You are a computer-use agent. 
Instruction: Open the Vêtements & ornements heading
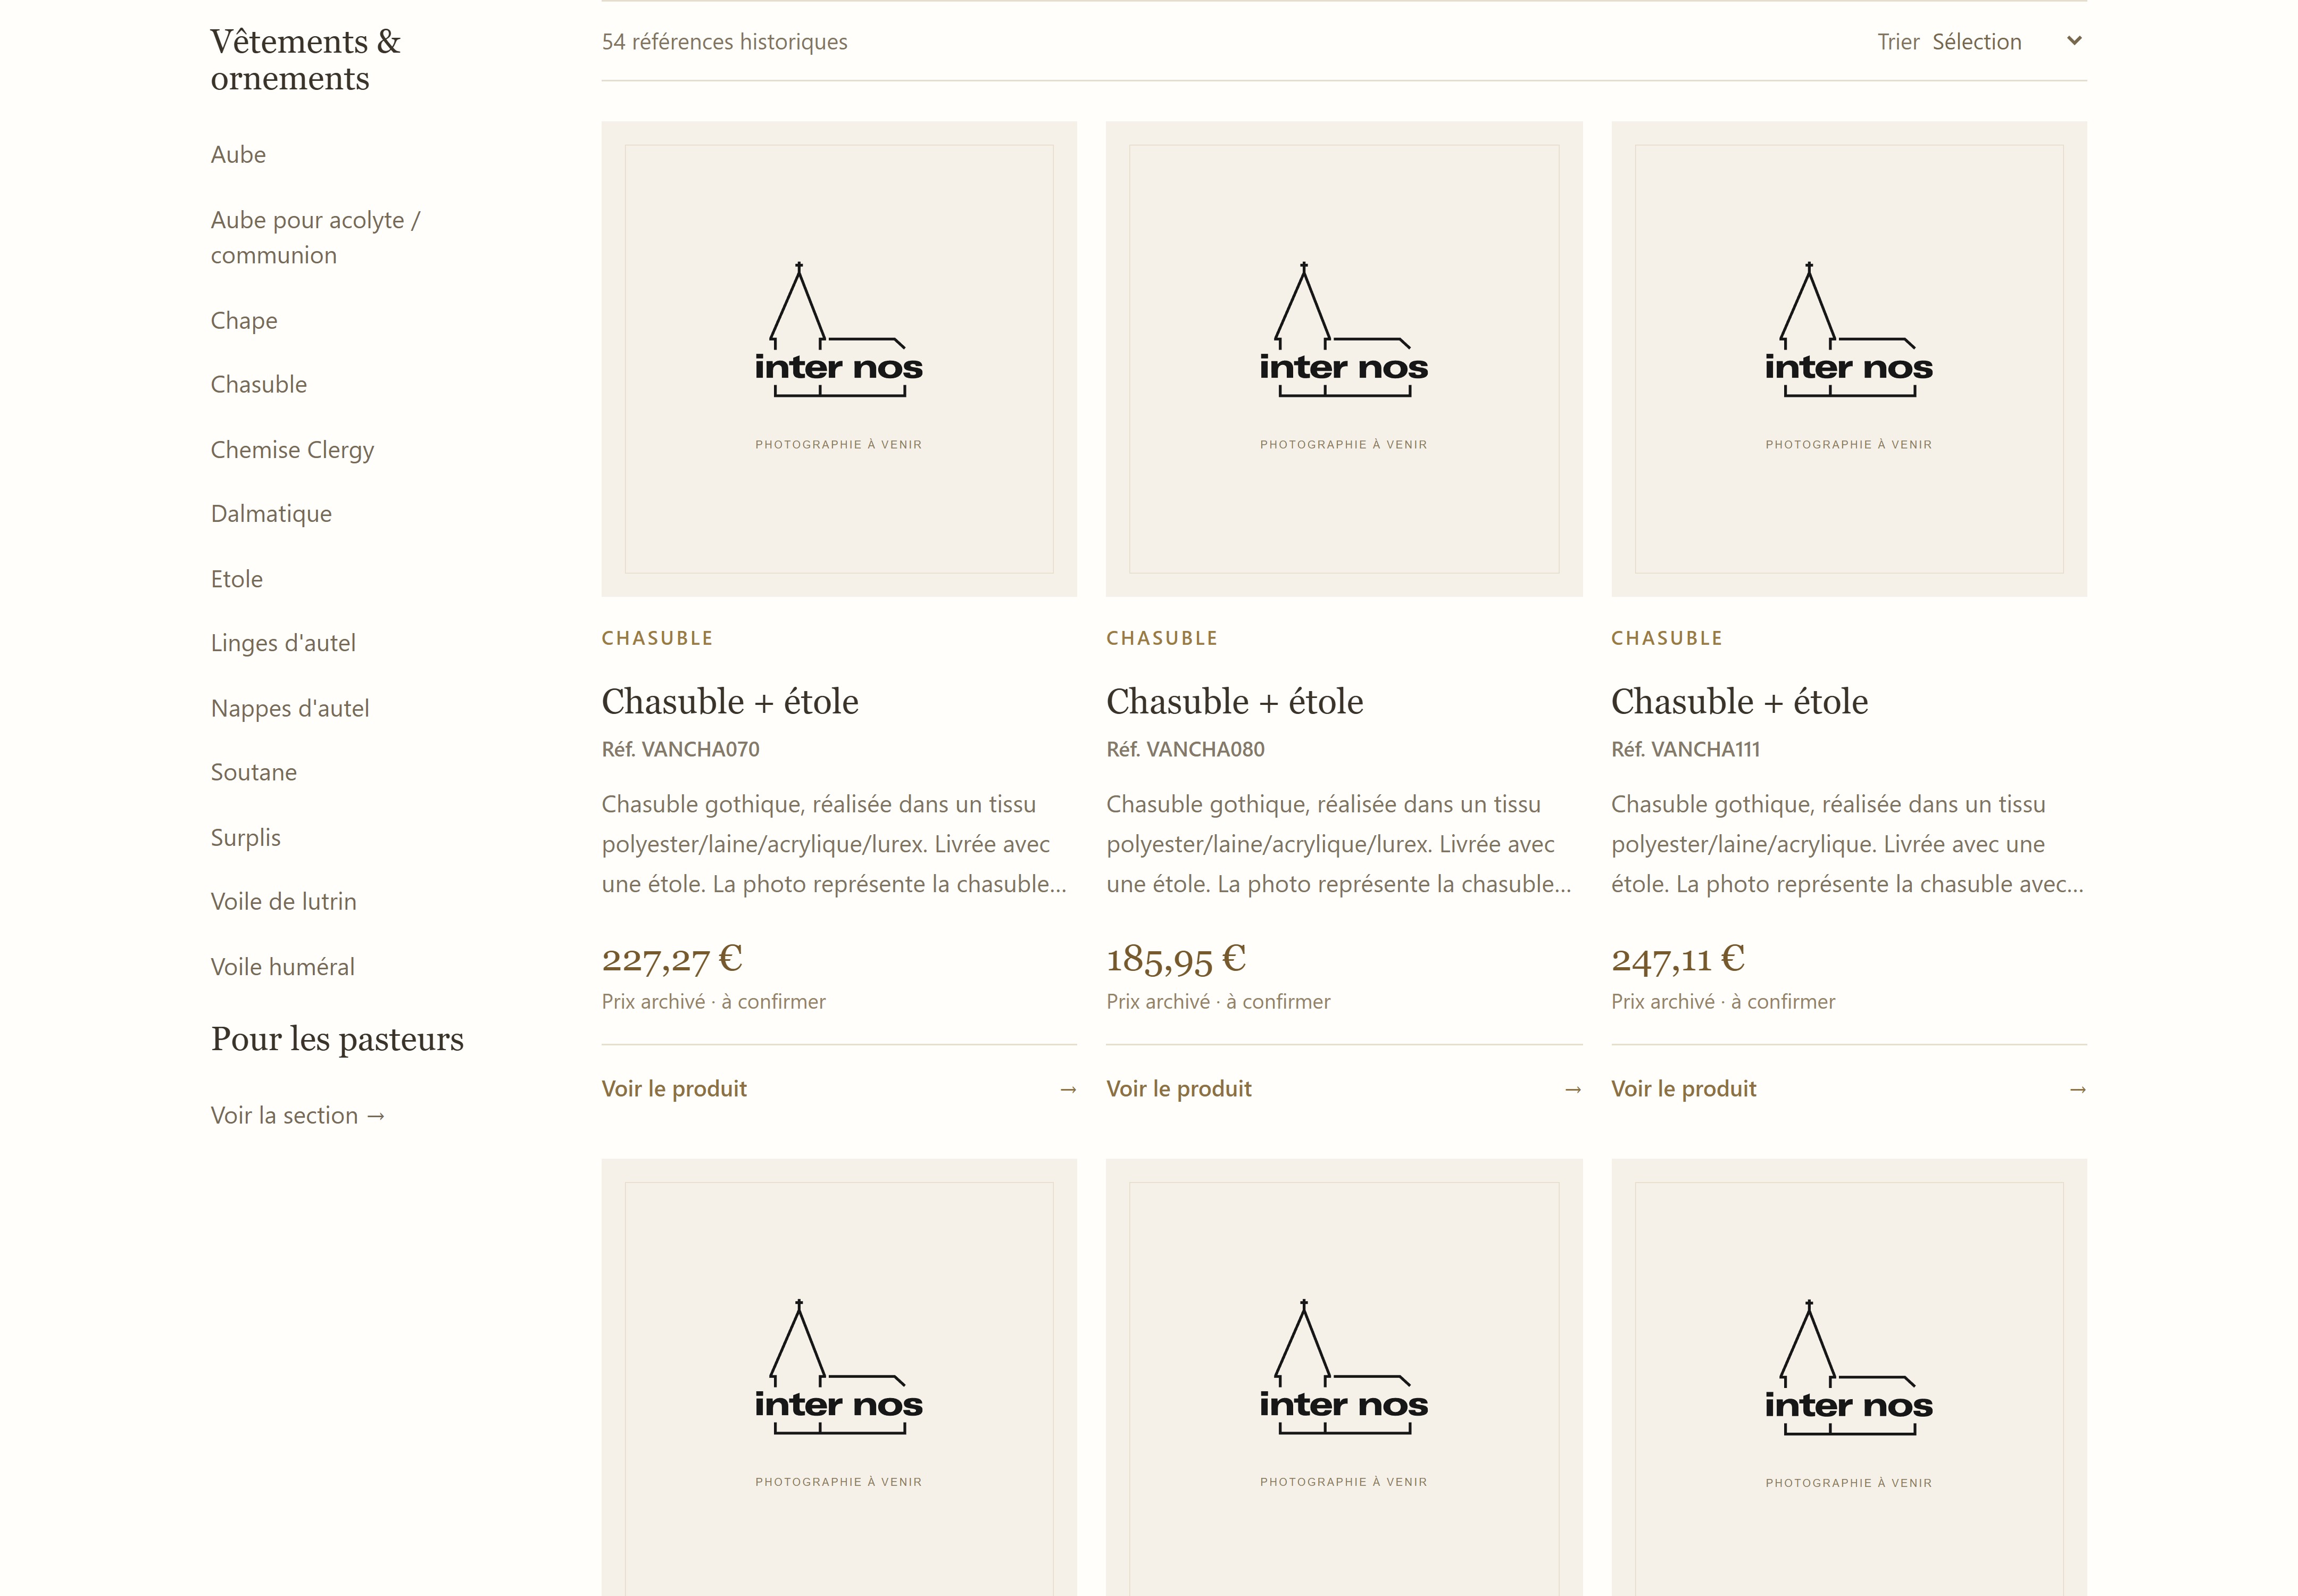305,60
